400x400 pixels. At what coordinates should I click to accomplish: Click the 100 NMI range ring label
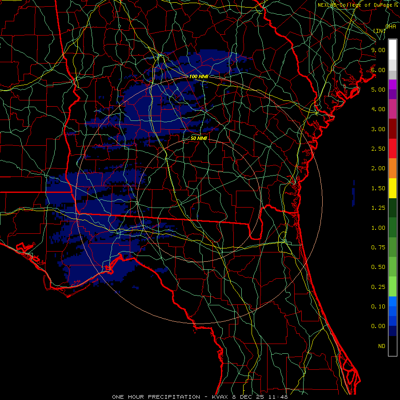pyautogui.click(x=199, y=76)
